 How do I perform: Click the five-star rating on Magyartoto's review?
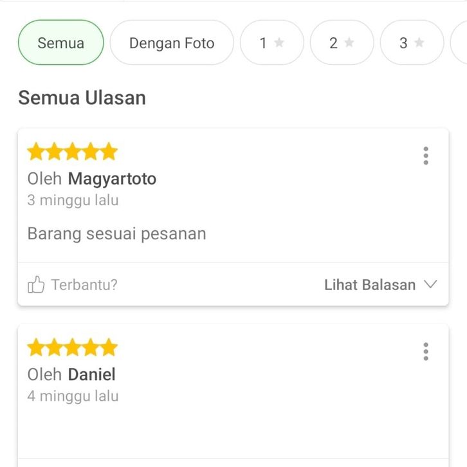(x=72, y=152)
